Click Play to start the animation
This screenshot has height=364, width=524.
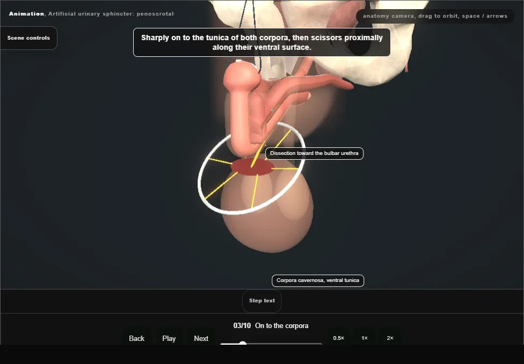169,338
